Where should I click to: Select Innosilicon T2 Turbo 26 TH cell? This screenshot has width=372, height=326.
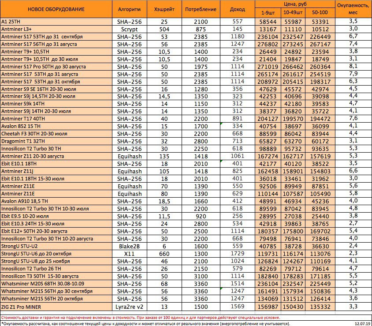56,269
